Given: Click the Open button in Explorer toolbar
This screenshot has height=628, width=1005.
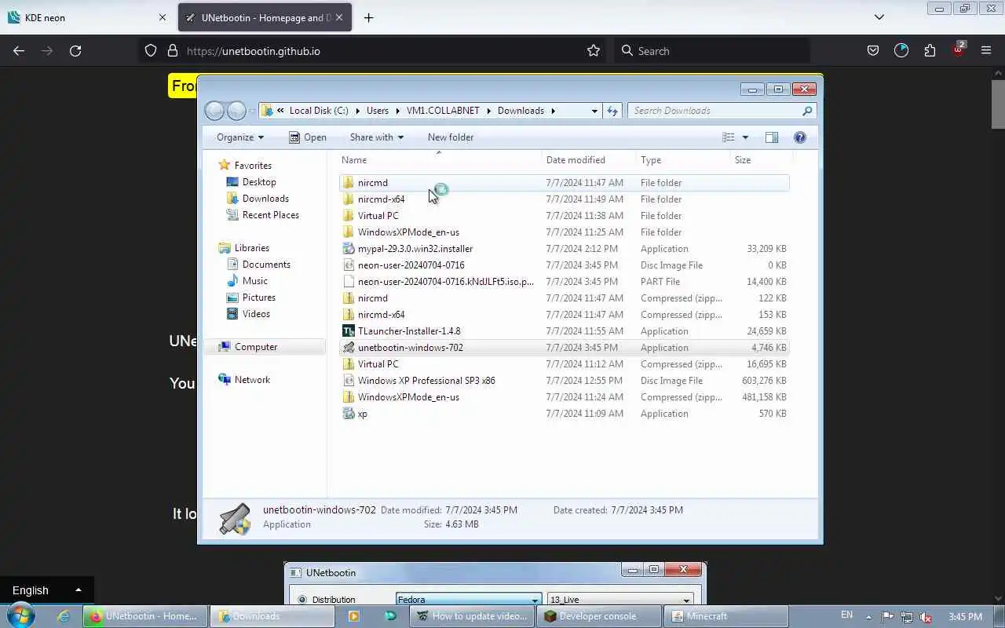Looking at the screenshot, I should tap(307, 137).
